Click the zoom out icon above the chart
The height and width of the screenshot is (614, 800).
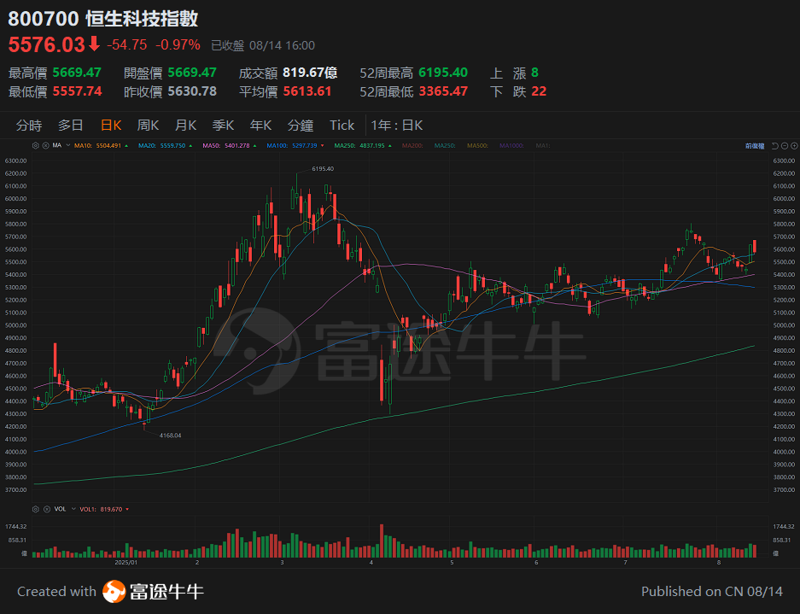pos(784,146)
